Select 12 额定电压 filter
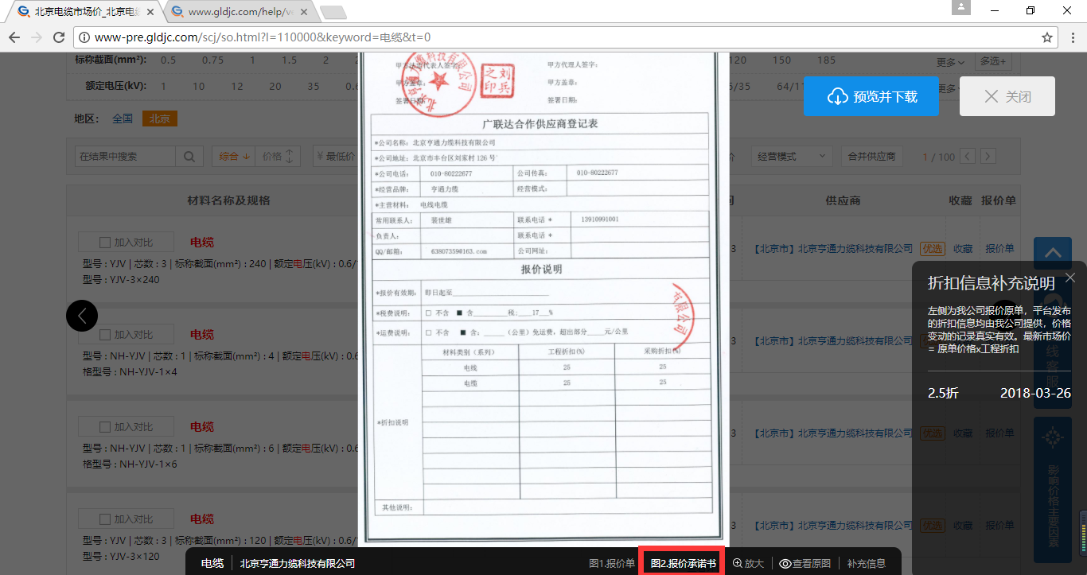 tap(237, 86)
